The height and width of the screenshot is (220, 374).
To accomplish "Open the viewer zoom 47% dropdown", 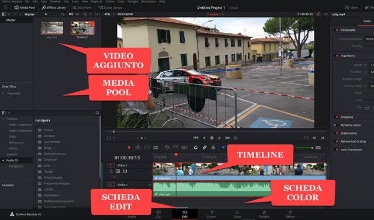I will tap(109, 14).
